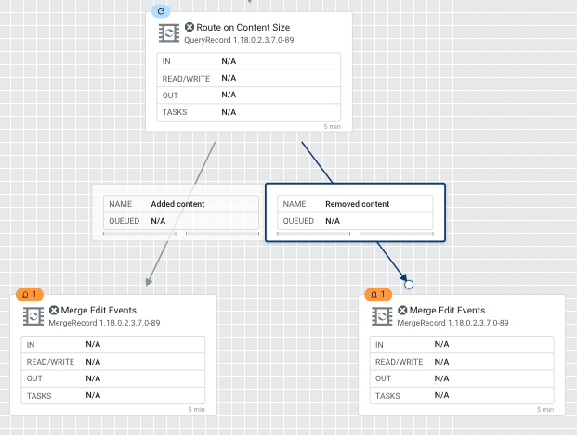Screen dimensions: 577x435
Task: Click invalid status icon on right Merge Edit Events
Action: click(x=402, y=311)
